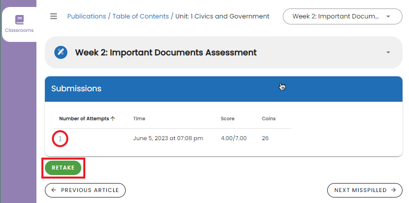Click left arrow icon on Previous Article
This screenshot has height=203, width=409.
pyautogui.click(x=53, y=190)
